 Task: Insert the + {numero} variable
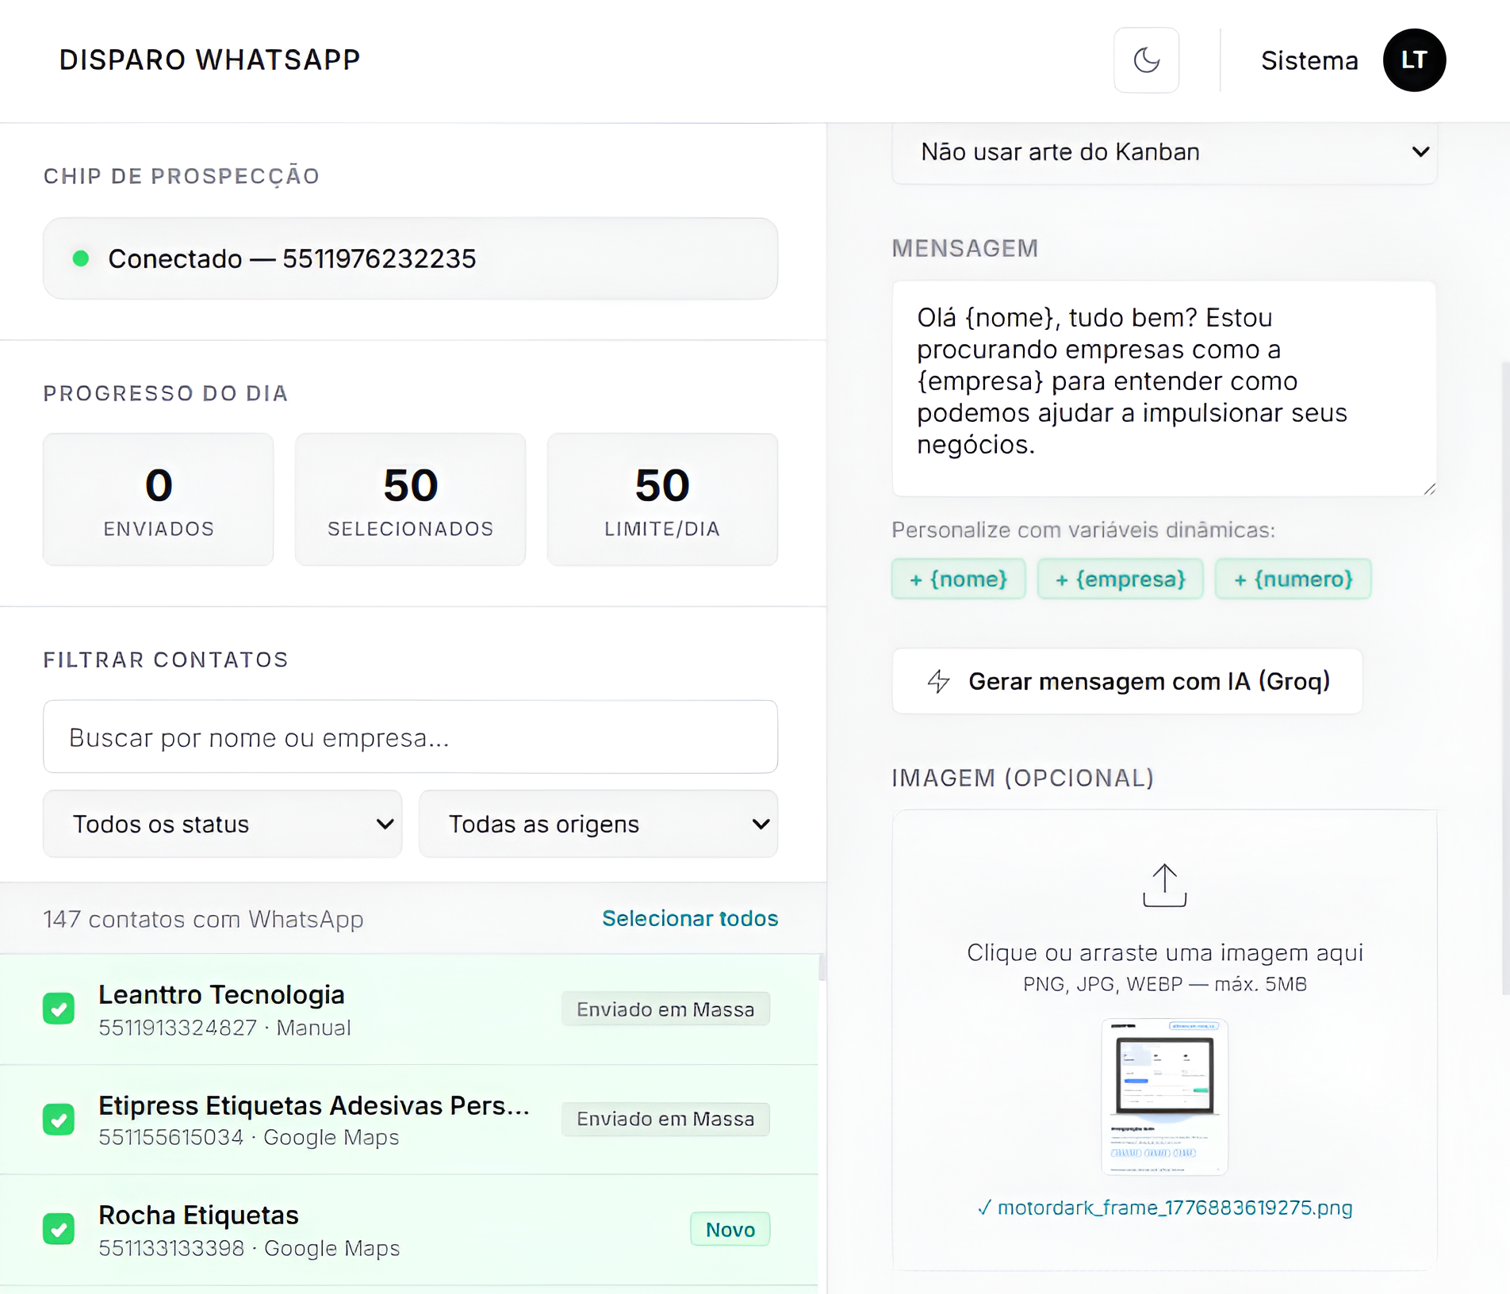coord(1293,579)
